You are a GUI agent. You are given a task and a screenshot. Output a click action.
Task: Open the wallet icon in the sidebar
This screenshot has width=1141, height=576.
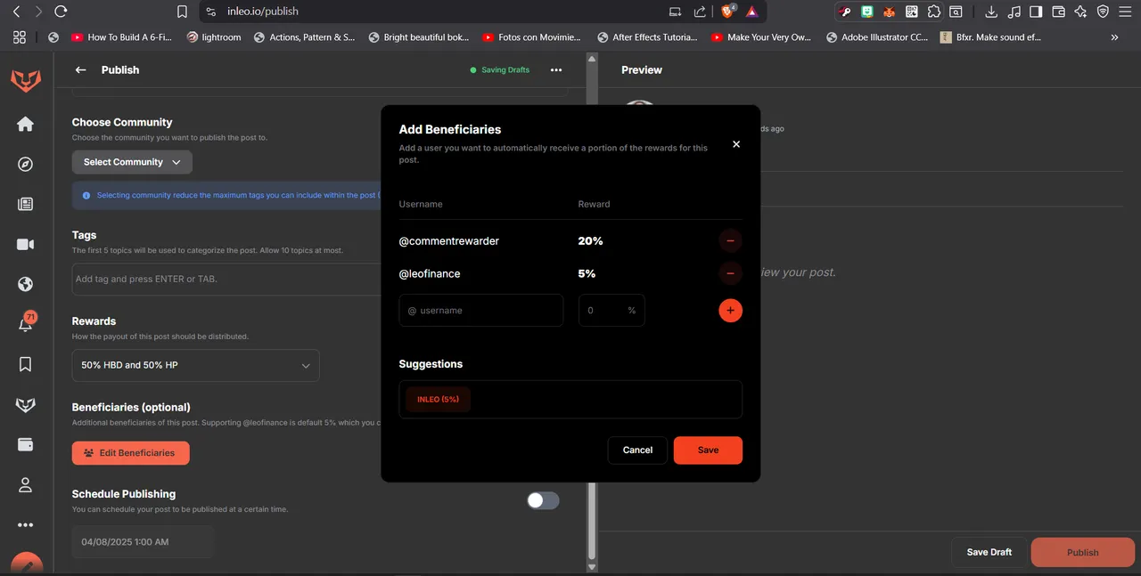(x=25, y=444)
